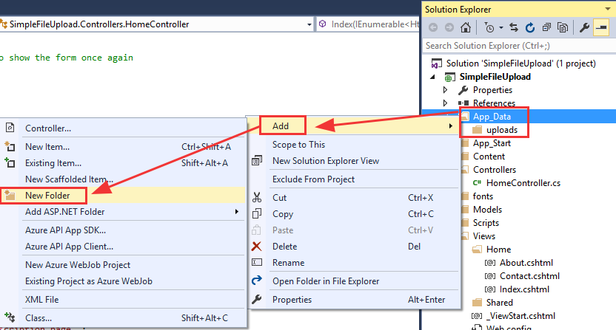
Task: Open the HomeController class dropdown
Action: pos(308,24)
